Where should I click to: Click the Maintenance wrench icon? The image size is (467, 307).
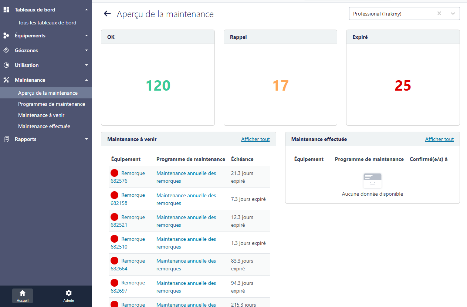point(6,80)
